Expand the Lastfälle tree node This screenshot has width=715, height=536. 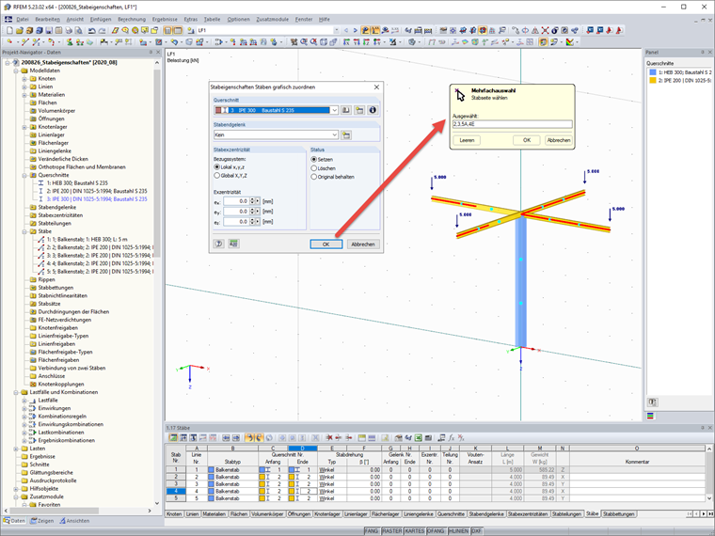(25, 401)
